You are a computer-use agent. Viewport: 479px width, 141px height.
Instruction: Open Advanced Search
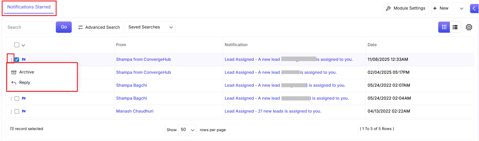pyautogui.click(x=98, y=27)
